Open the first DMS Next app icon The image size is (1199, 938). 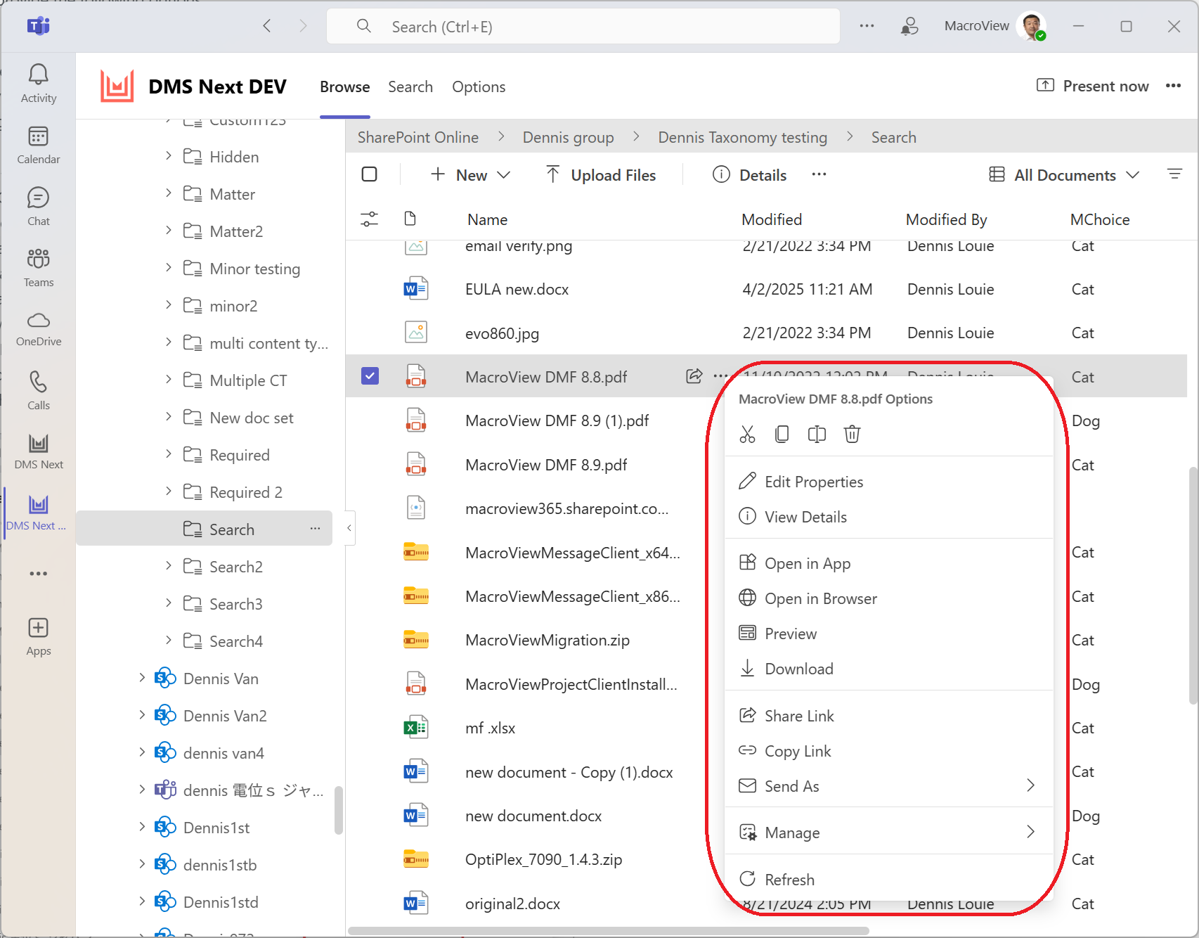[39, 452]
